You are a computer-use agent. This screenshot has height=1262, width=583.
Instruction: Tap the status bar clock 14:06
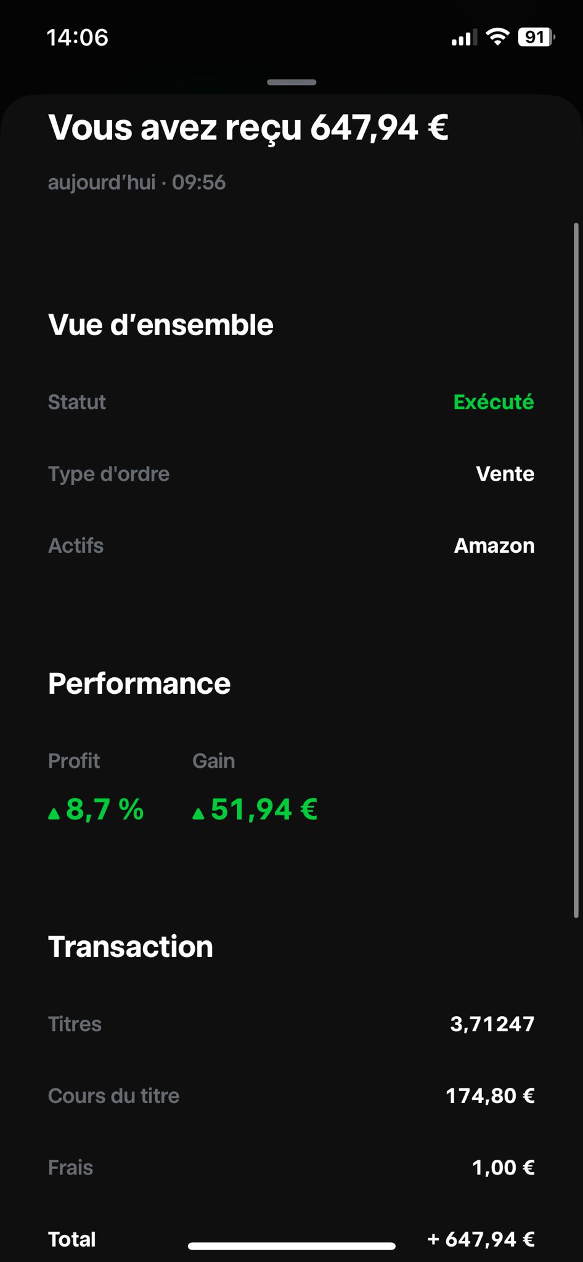coord(78,38)
